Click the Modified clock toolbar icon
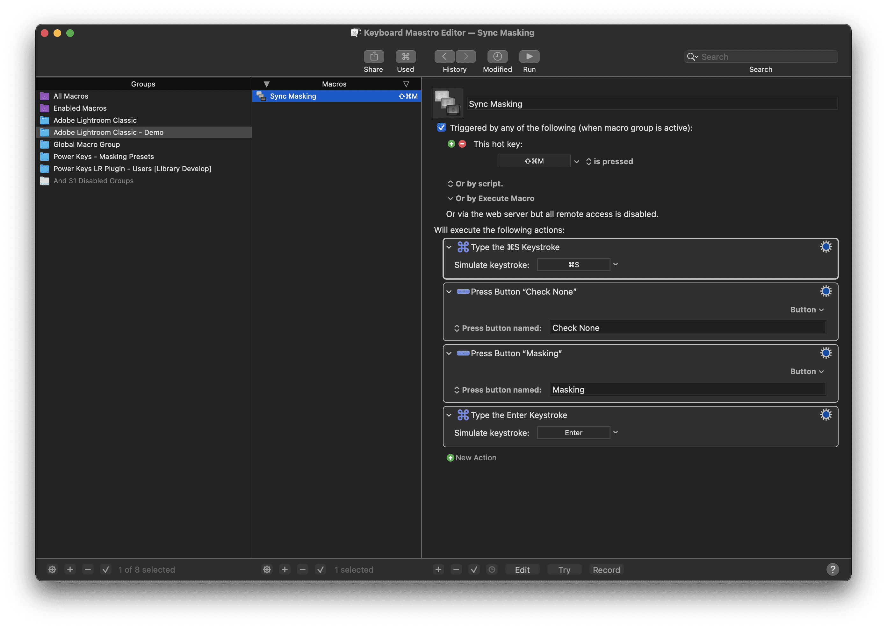The height and width of the screenshot is (628, 887). (497, 56)
